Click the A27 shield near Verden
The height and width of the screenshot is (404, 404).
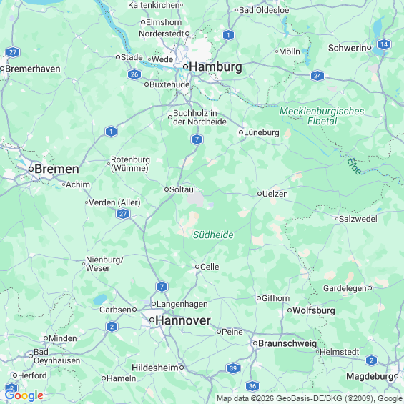(123, 214)
